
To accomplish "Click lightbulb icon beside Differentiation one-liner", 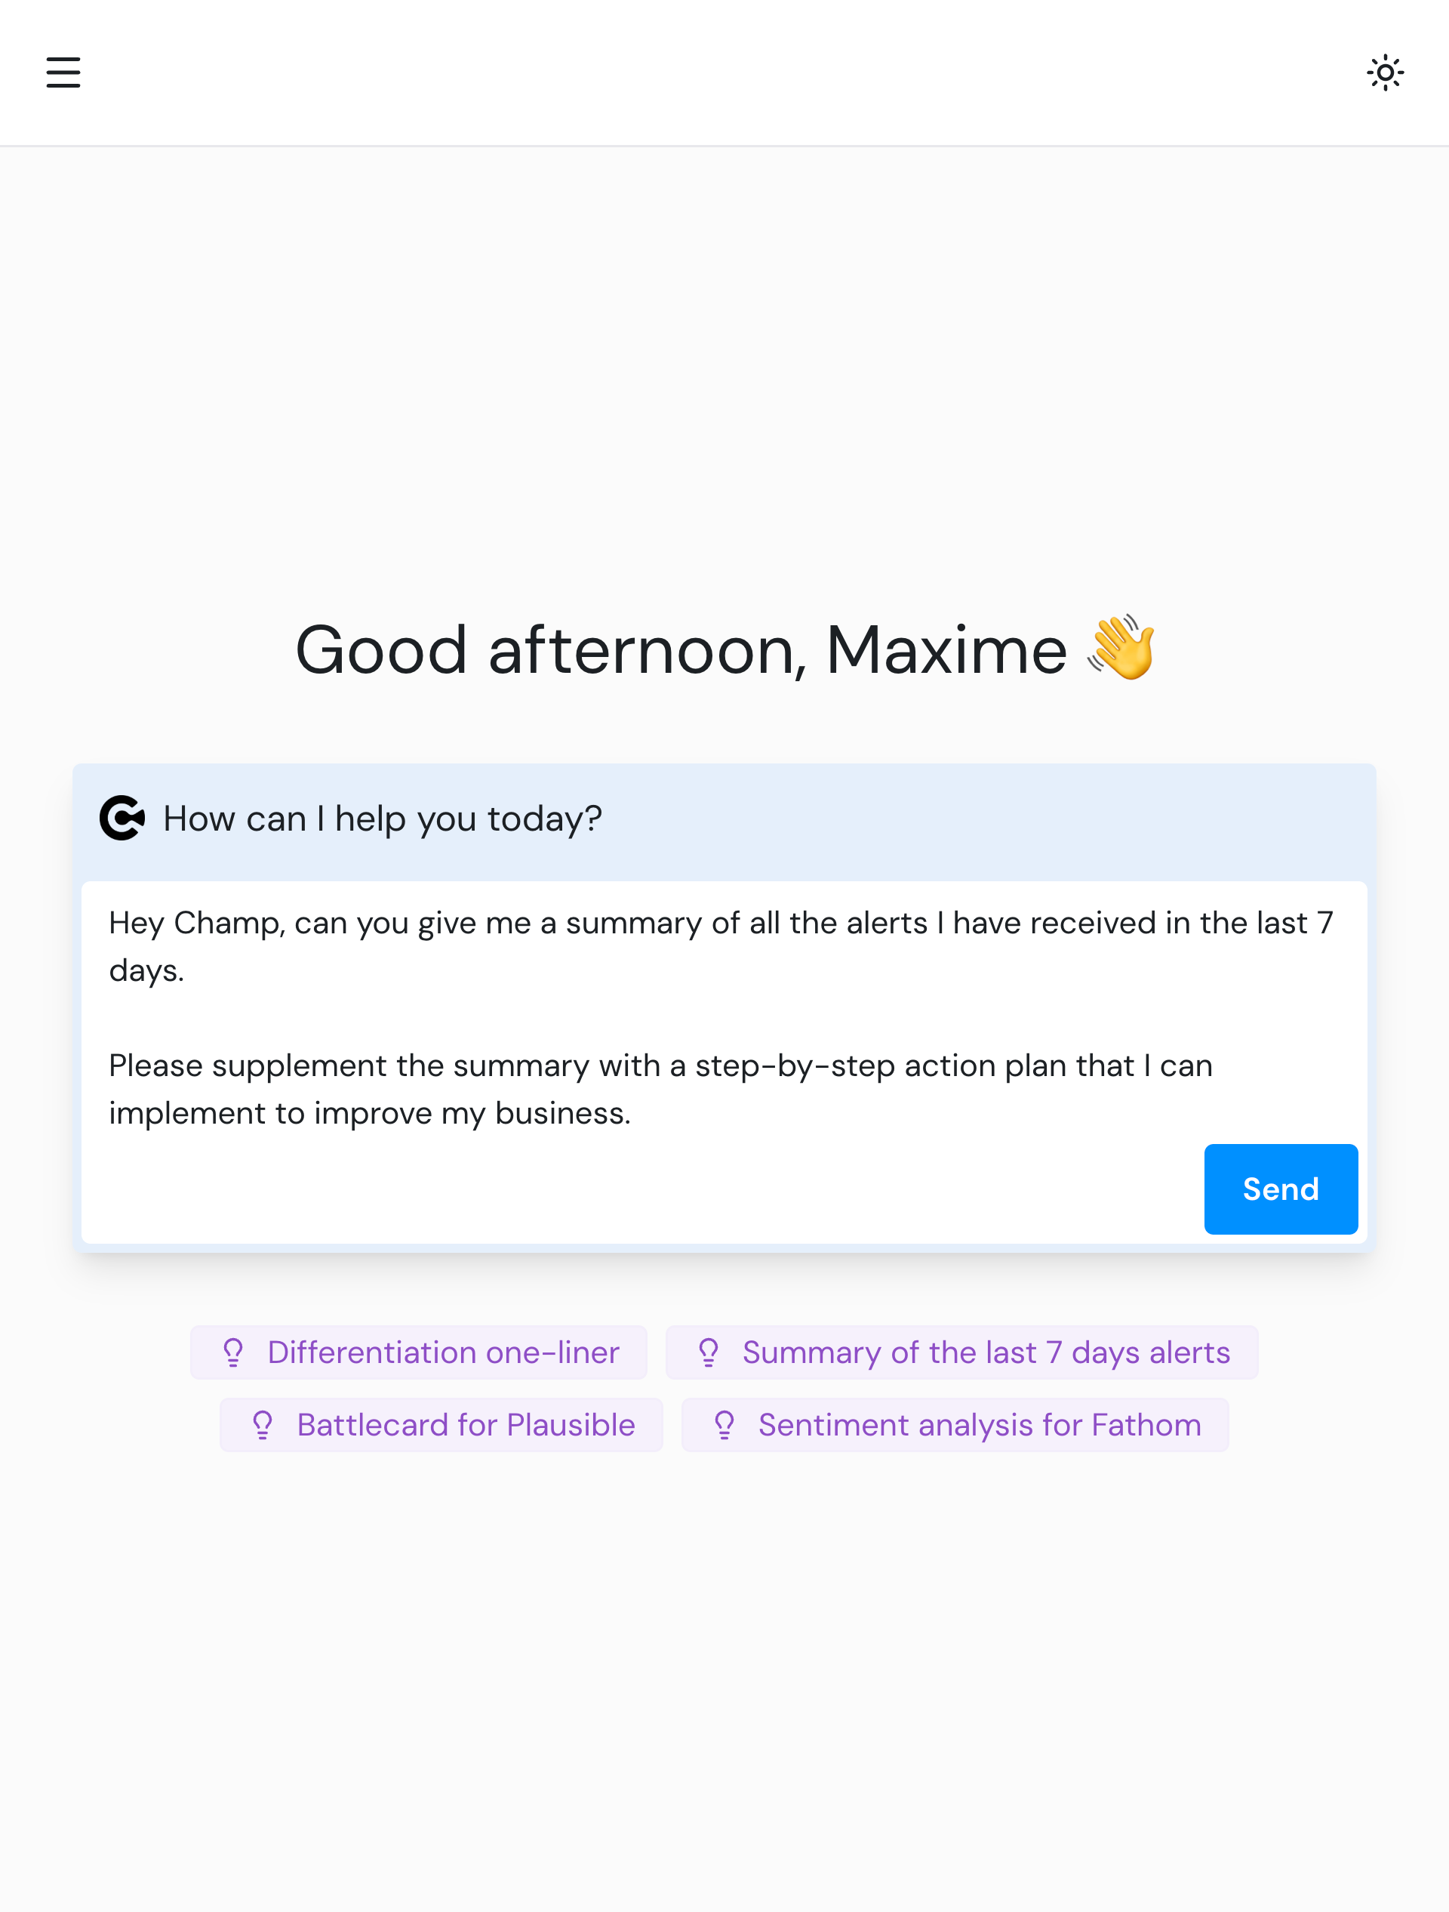I will (233, 1352).
